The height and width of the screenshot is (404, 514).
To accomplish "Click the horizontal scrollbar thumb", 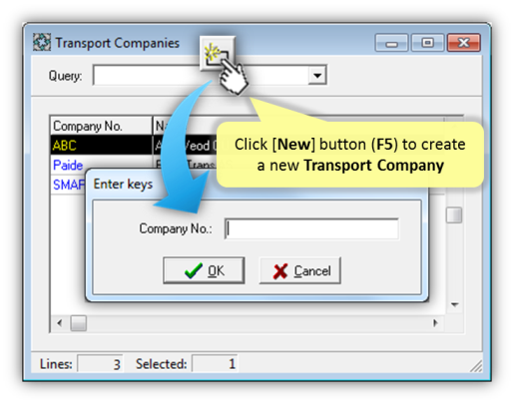I will [x=79, y=323].
